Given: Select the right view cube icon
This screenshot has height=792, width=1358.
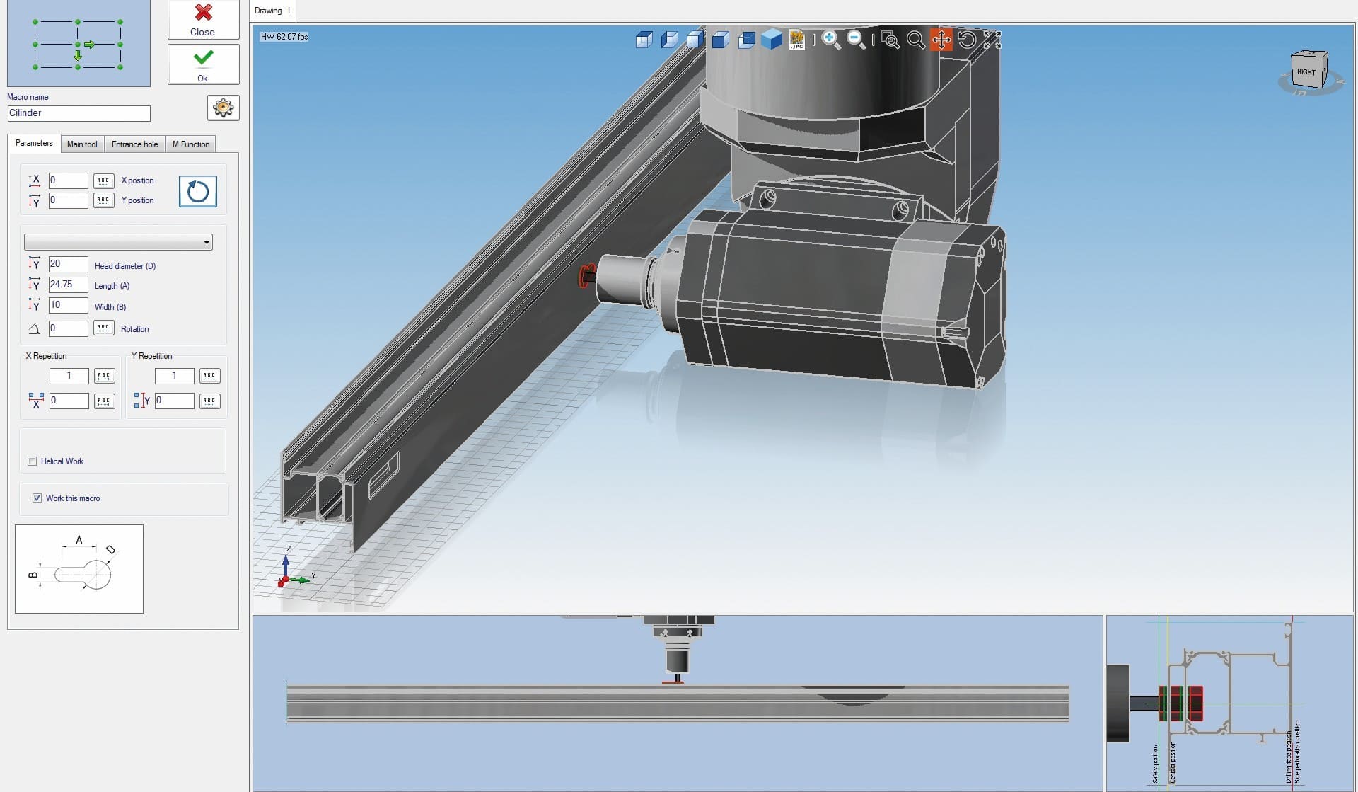Looking at the screenshot, I should click(x=695, y=40).
